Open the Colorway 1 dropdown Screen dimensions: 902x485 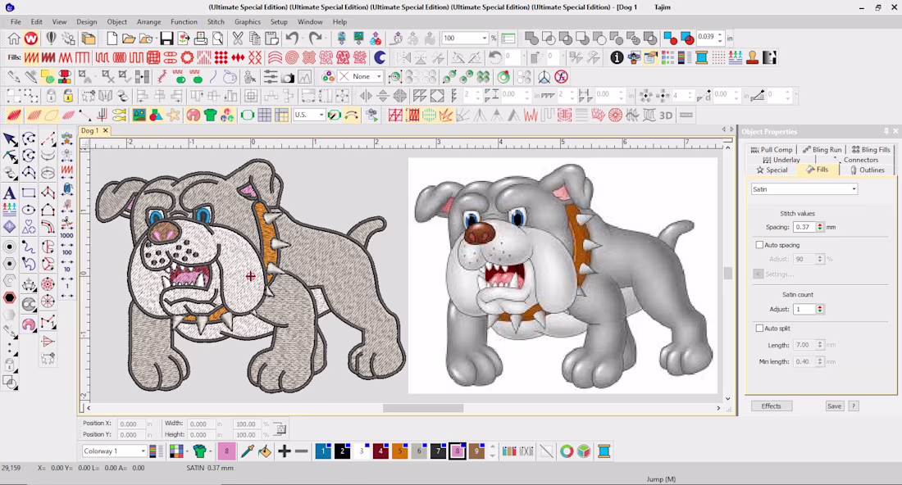coord(114,451)
